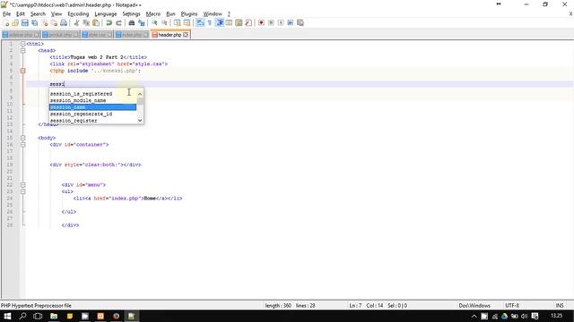Click UTF-8 encoding in status bar
The height and width of the screenshot is (322, 574).
(x=512, y=305)
